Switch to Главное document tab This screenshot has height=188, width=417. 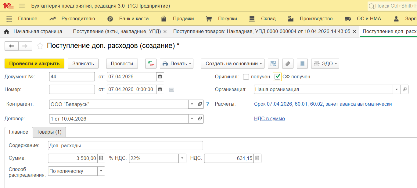tap(19, 132)
